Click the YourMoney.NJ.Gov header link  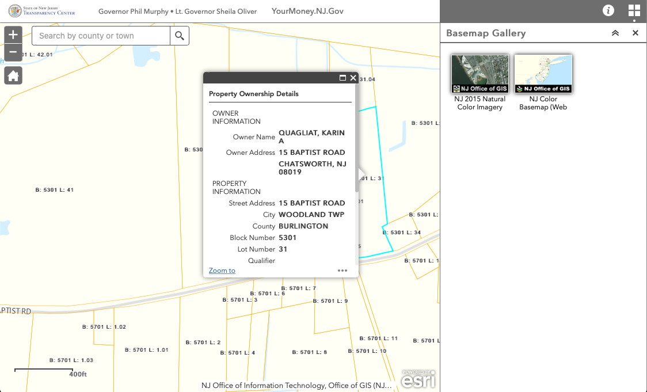tap(303, 12)
